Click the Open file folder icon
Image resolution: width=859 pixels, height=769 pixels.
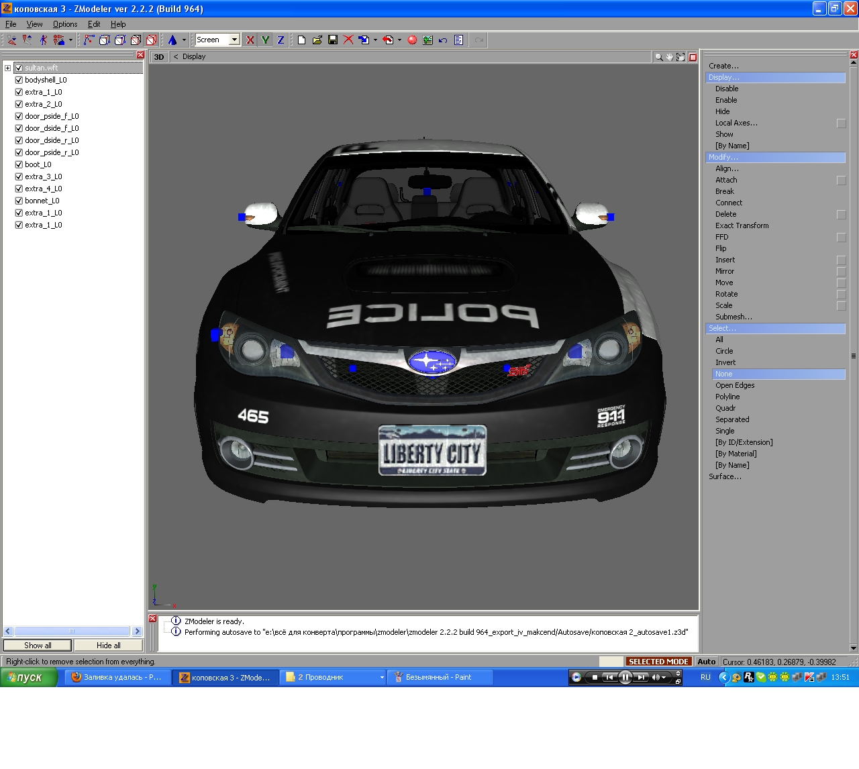click(x=317, y=40)
